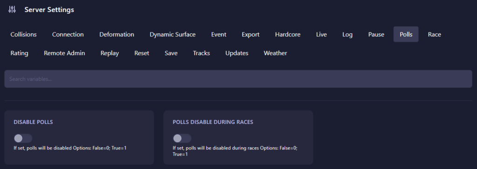The image size is (477, 169).
Task: Focus the Search variables field
Action: click(238, 79)
